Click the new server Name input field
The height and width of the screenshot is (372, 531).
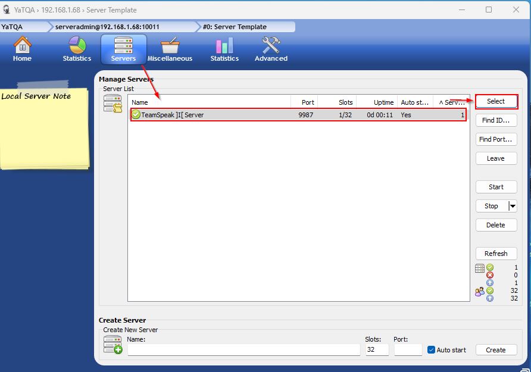pyautogui.click(x=243, y=350)
